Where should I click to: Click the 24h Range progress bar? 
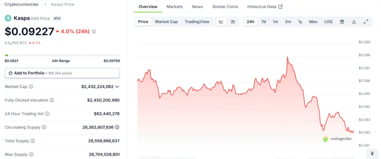62,56
